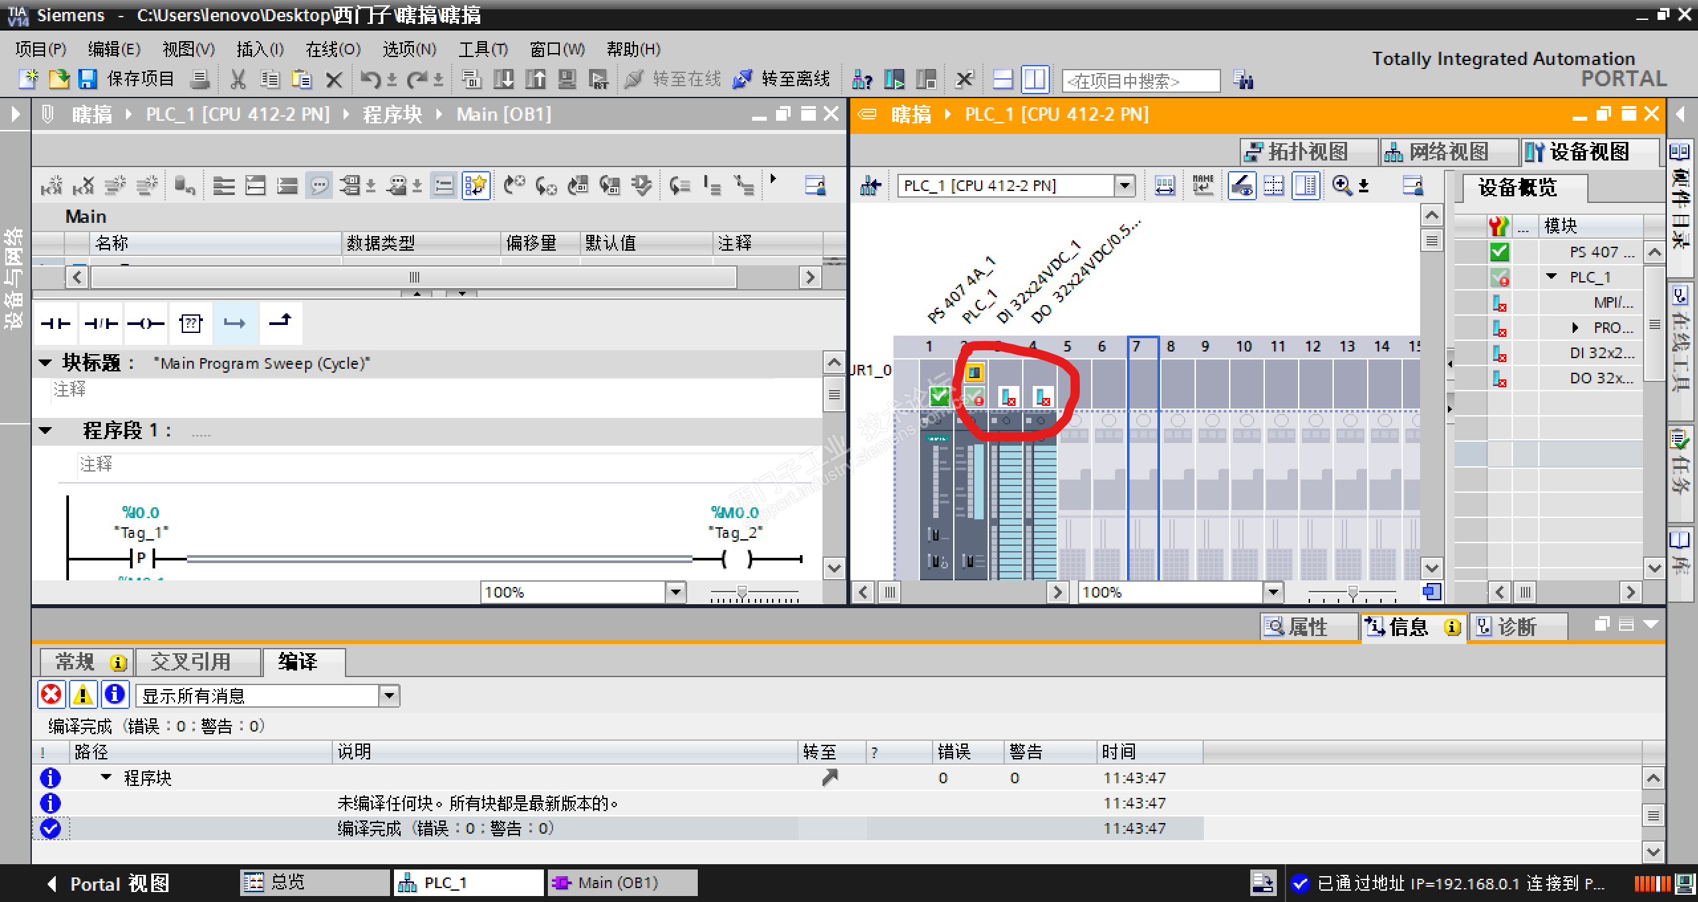Collapse the 程序段 1 network section
Screen dimensions: 1698x902
[45, 431]
